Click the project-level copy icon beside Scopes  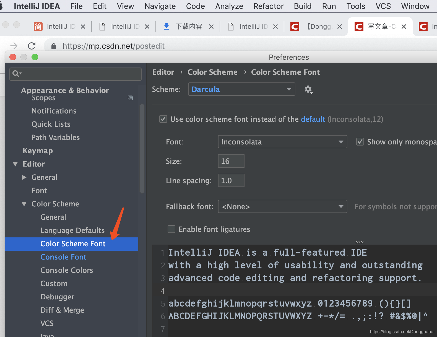pyautogui.click(x=130, y=98)
